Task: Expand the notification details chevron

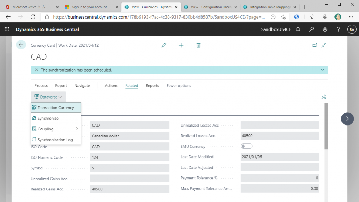Action: click(x=323, y=70)
